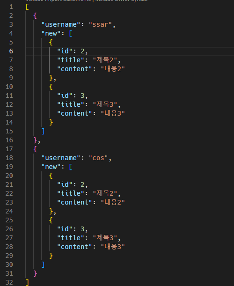Click the number 3 value on line 26

[x=82, y=229]
